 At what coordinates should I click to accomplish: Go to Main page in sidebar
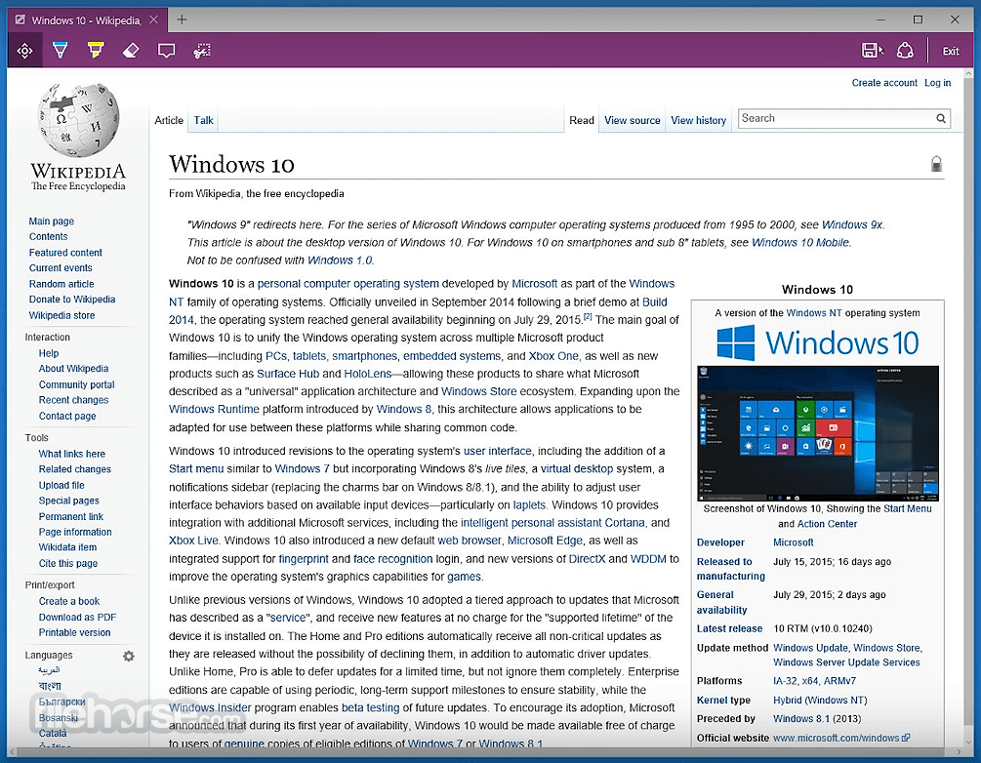[x=52, y=221]
